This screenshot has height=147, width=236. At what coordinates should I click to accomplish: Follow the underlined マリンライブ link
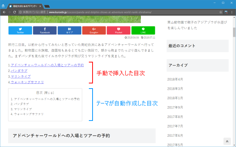point(21,76)
